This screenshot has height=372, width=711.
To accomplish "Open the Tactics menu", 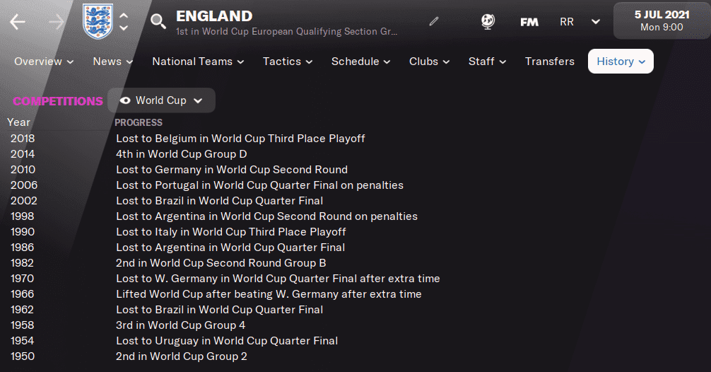I will point(288,62).
